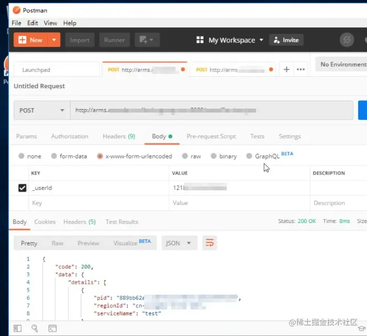
Task: Open the File menu
Action: coord(17,23)
